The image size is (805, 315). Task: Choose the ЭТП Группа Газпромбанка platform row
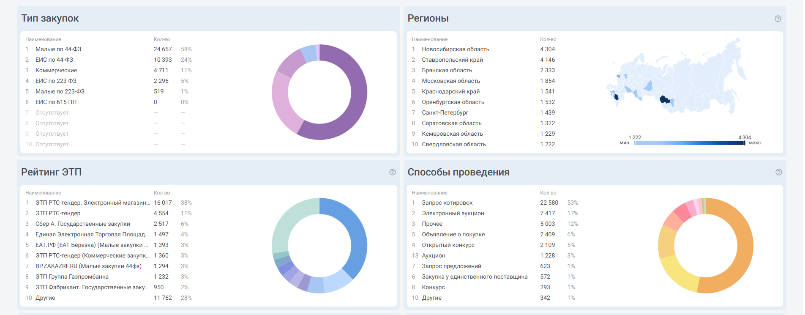[x=72, y=277]
